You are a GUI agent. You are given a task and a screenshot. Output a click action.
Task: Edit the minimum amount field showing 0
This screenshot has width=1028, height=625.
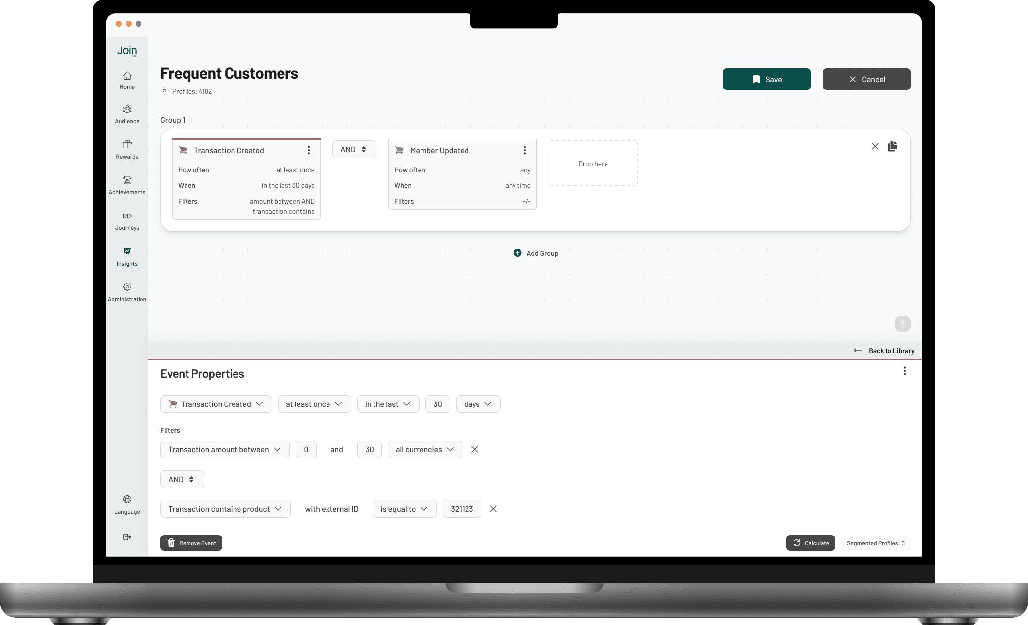point(306,449)
